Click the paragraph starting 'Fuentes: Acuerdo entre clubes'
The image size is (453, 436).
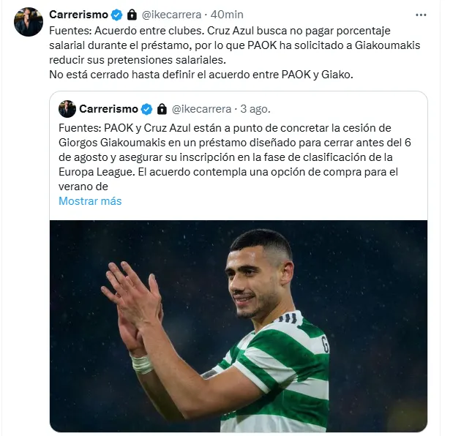(x=220, y=45)
